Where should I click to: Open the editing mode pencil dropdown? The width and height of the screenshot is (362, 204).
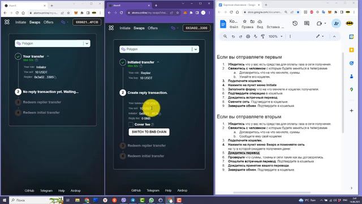pyautogui.click(x=320, y=36)
